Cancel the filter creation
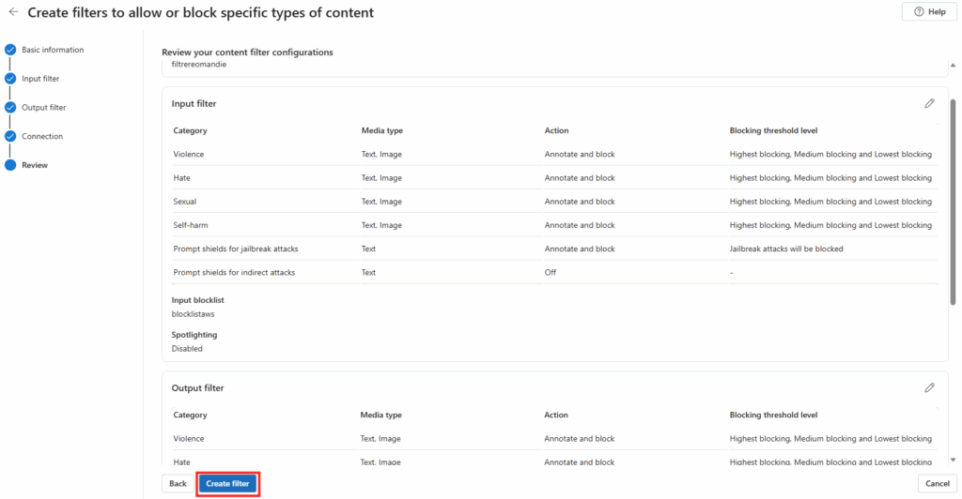This screenshot has width=962, height=499. coord(937,483)
